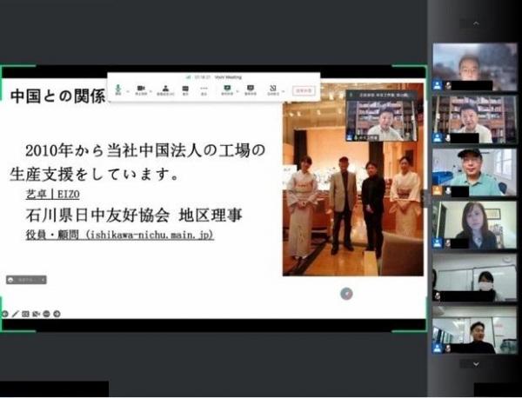Click the fourth icon in the slideshow controls
The width and height of the screenshot is (522, 398).
pyautogui.click(x=36, y=314)
